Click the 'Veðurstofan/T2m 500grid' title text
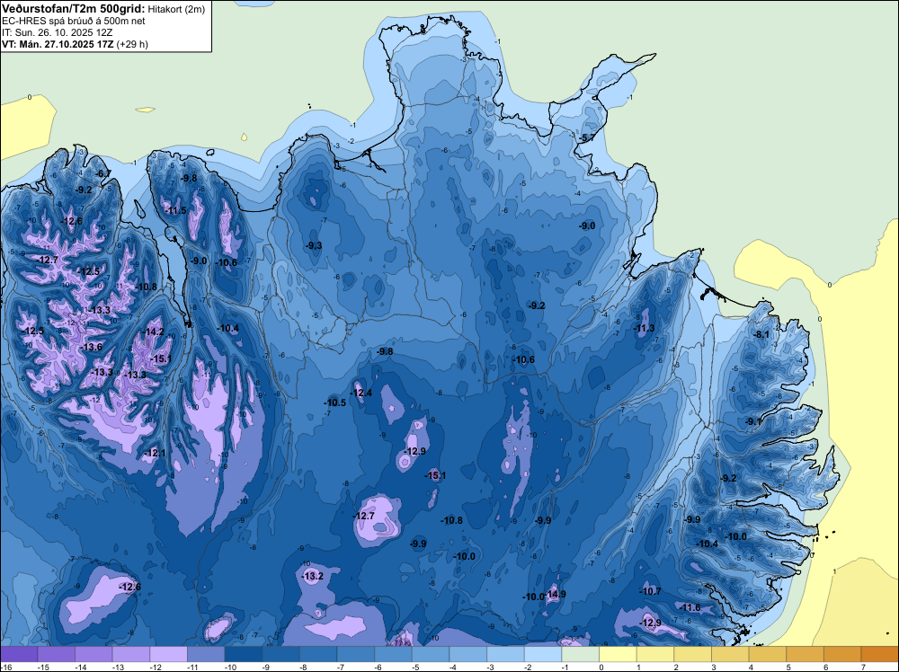899x672 pixels. click(74, 9)
